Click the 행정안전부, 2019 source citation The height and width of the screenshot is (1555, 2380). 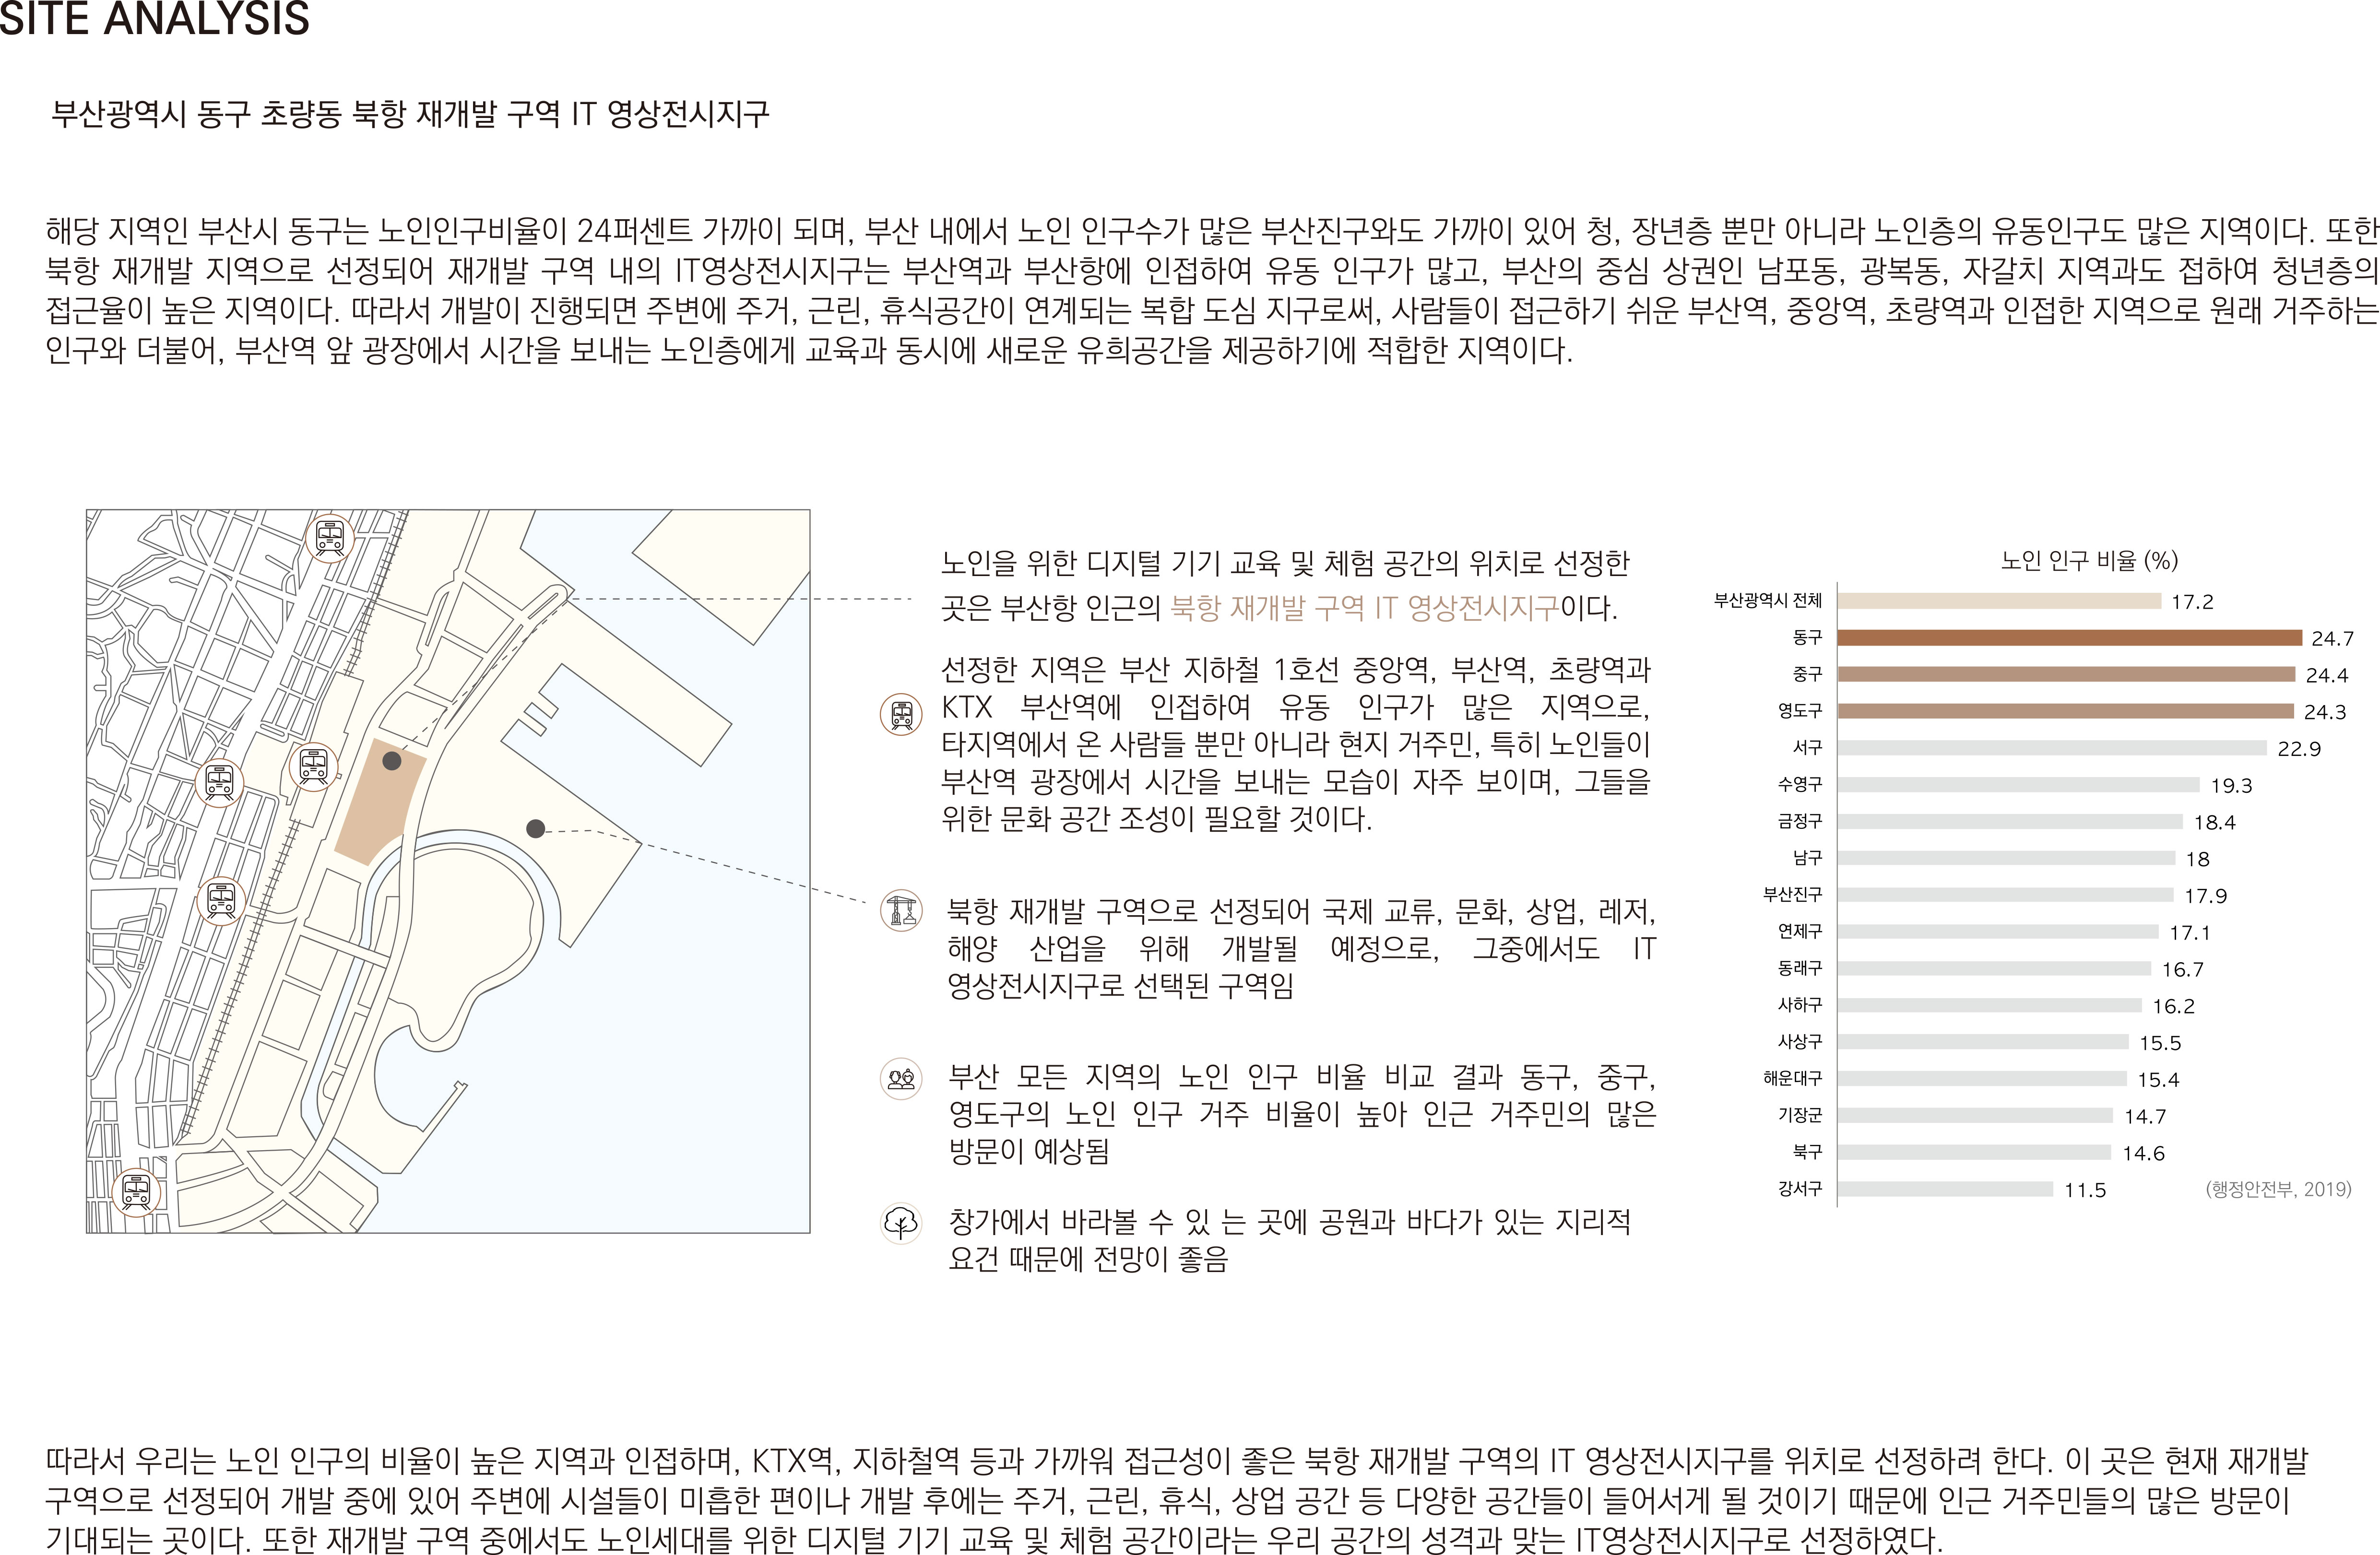pyautogui.click(x=2278, y=1189)
